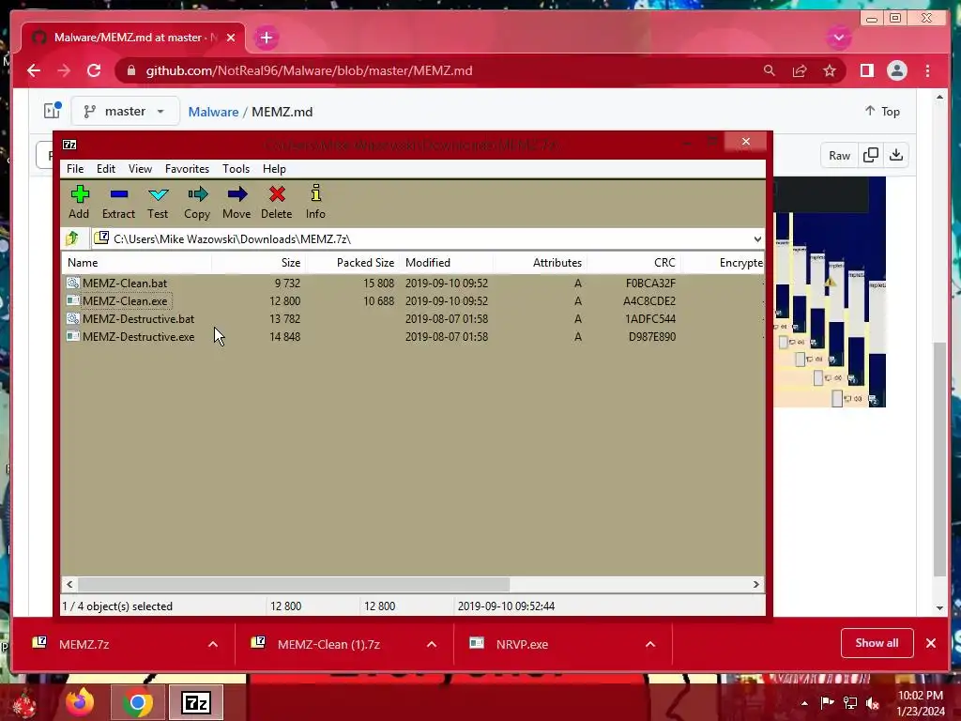
Task: Switch to 7-Zip in the taskbar
Action: (196, 702)
